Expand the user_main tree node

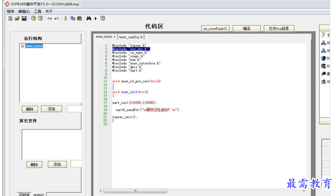tap(22, 46)
